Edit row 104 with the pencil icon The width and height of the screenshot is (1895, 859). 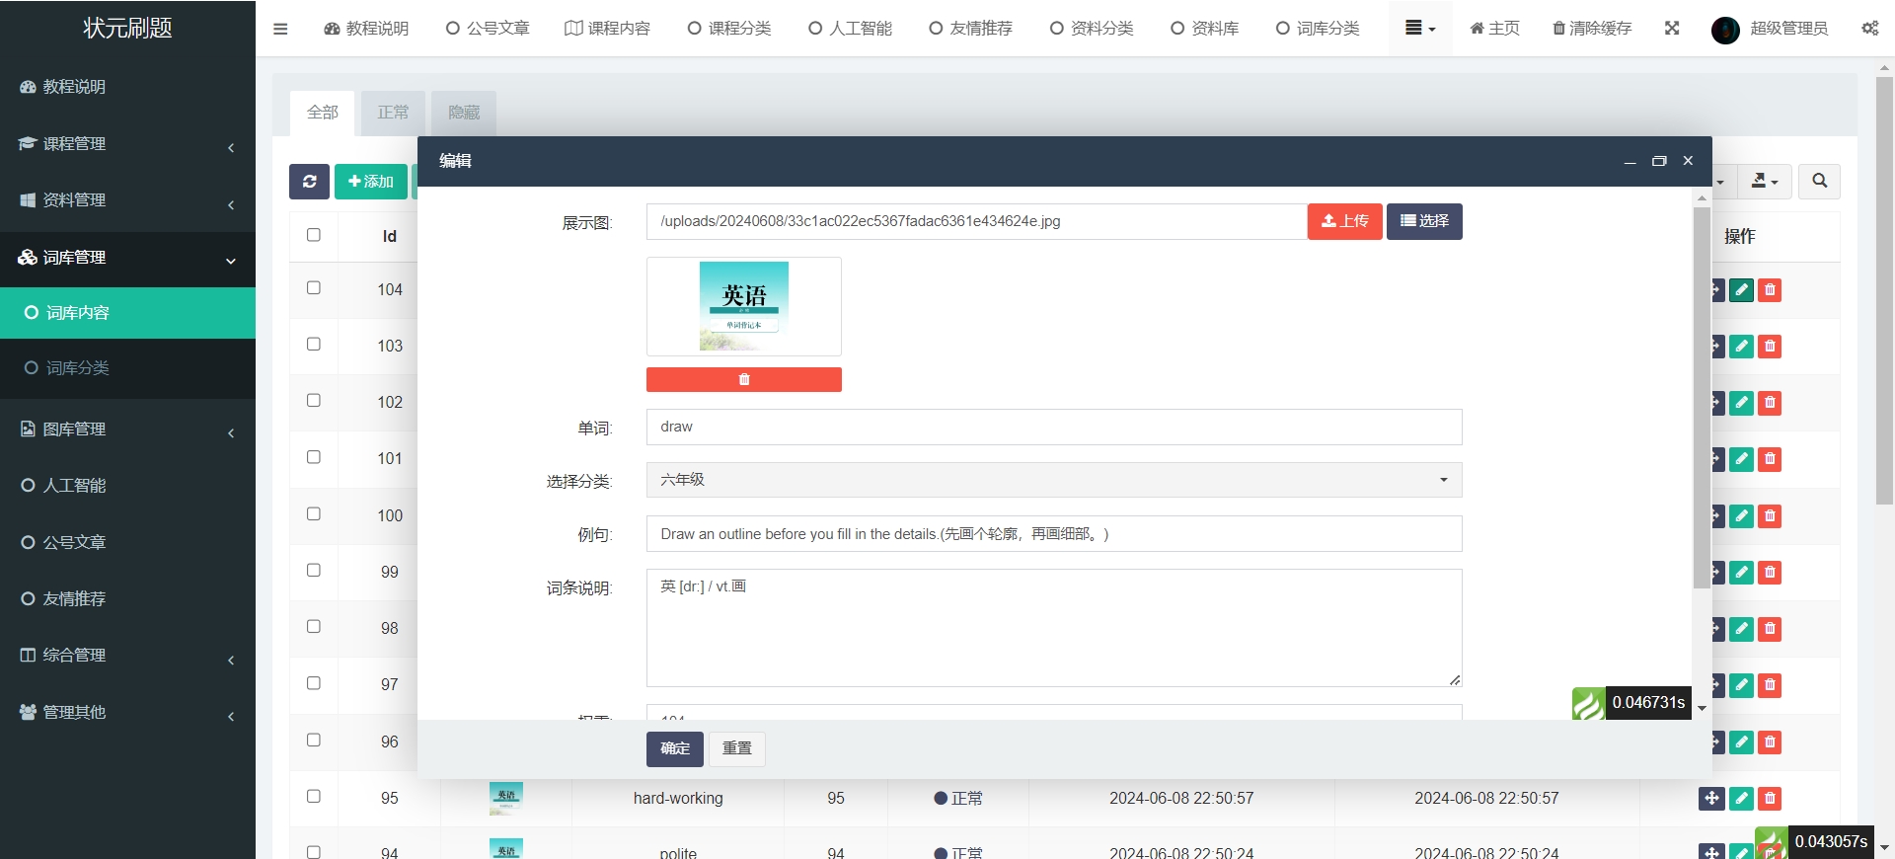point(1742,290)
